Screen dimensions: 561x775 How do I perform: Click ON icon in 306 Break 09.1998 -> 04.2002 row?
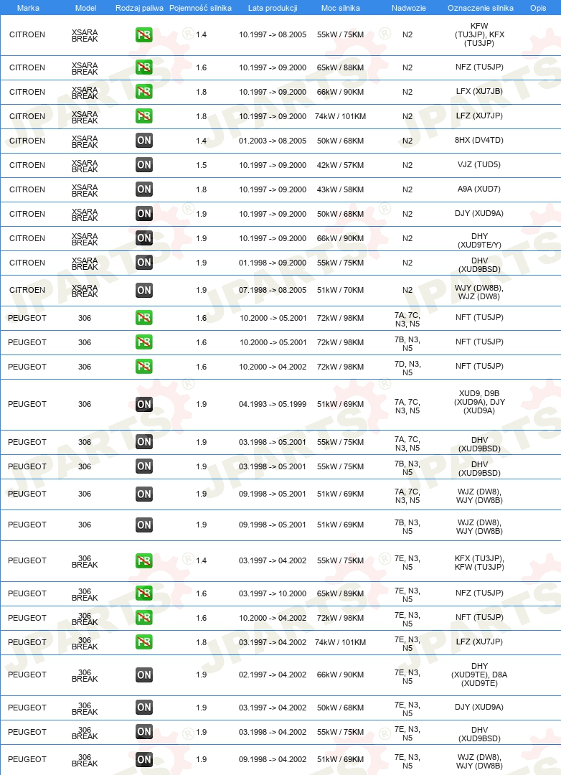tap(143, 759)
